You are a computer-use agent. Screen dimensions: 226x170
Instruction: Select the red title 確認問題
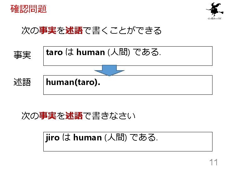[x=29, y=9]
